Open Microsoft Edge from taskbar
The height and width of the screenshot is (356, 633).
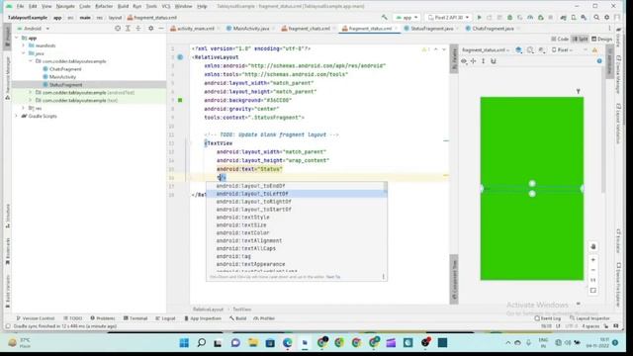(287, 343)
